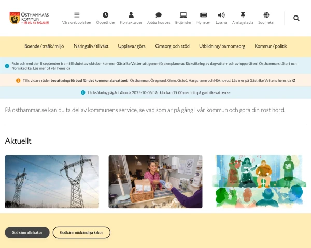
Task: Open the Kontakta oss person icon
Action: [x=131, y=15]
